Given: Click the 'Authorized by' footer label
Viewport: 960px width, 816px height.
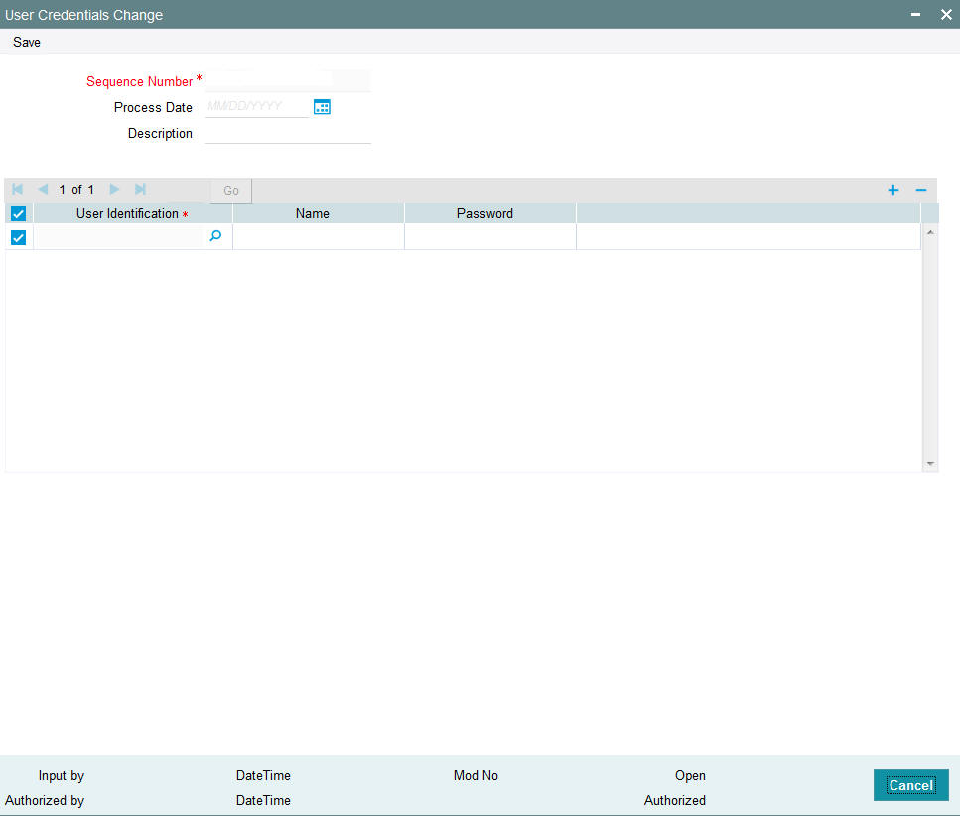Looking at the screenshot, I should [x=45, y=800].
